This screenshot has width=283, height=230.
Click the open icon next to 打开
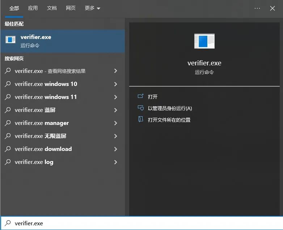141,96
